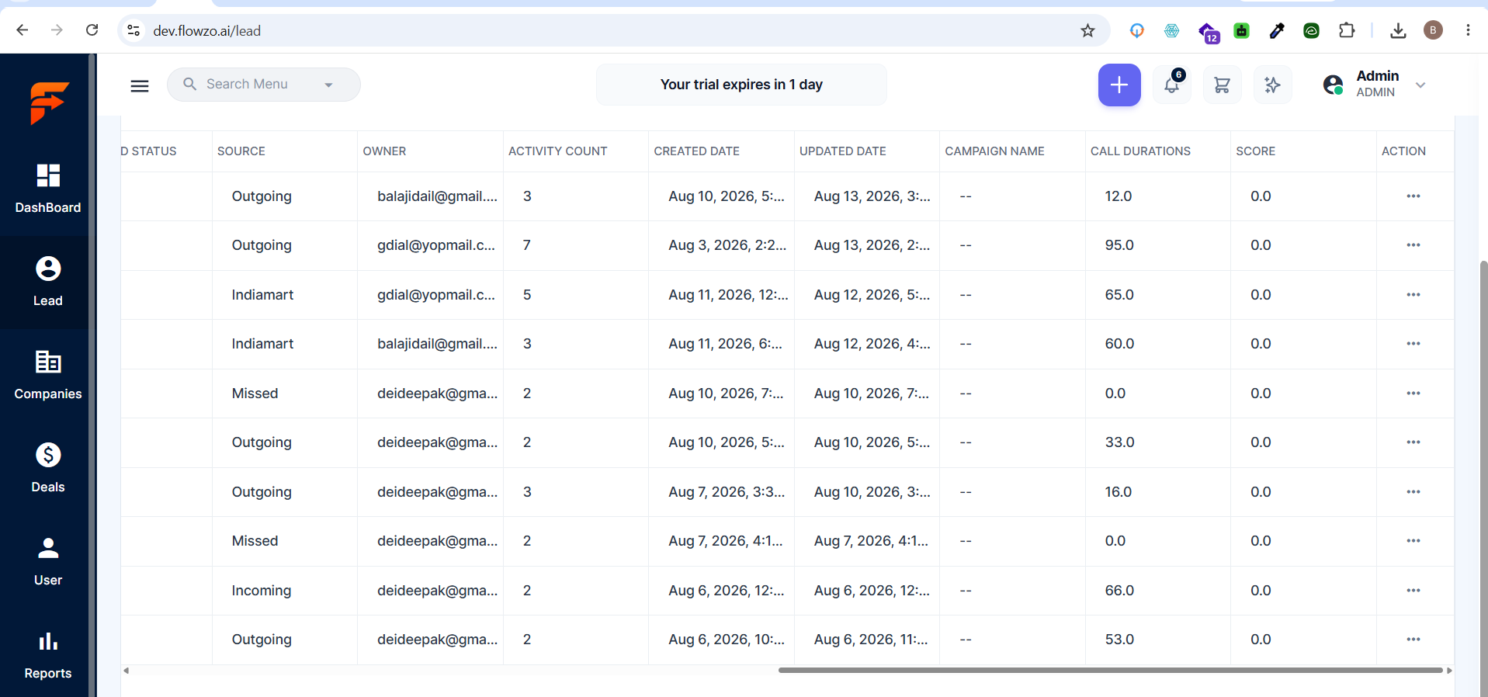Click the AI sparkle icon

(x=1272, y=85)
